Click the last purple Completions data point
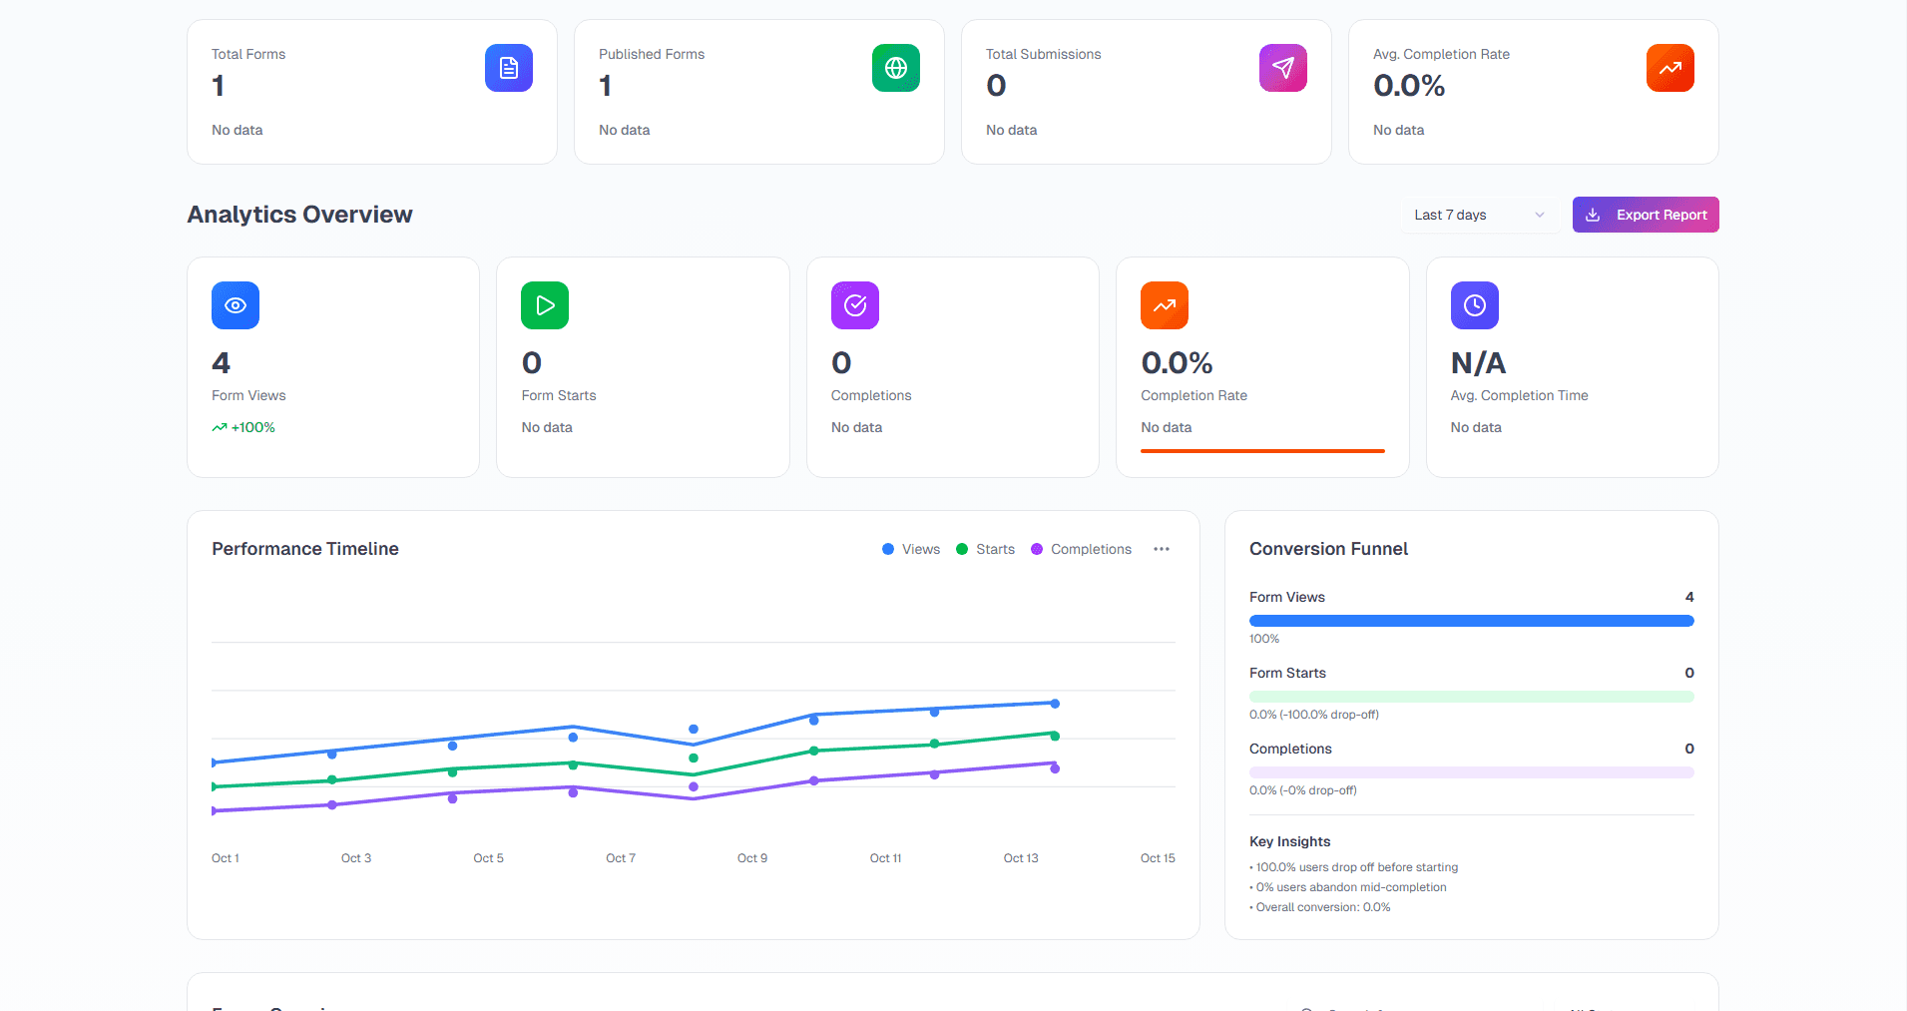 (1055, 768)
